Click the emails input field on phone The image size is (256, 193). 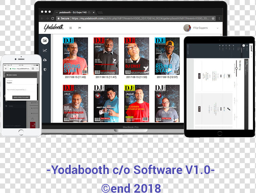[x=21, y=90]
